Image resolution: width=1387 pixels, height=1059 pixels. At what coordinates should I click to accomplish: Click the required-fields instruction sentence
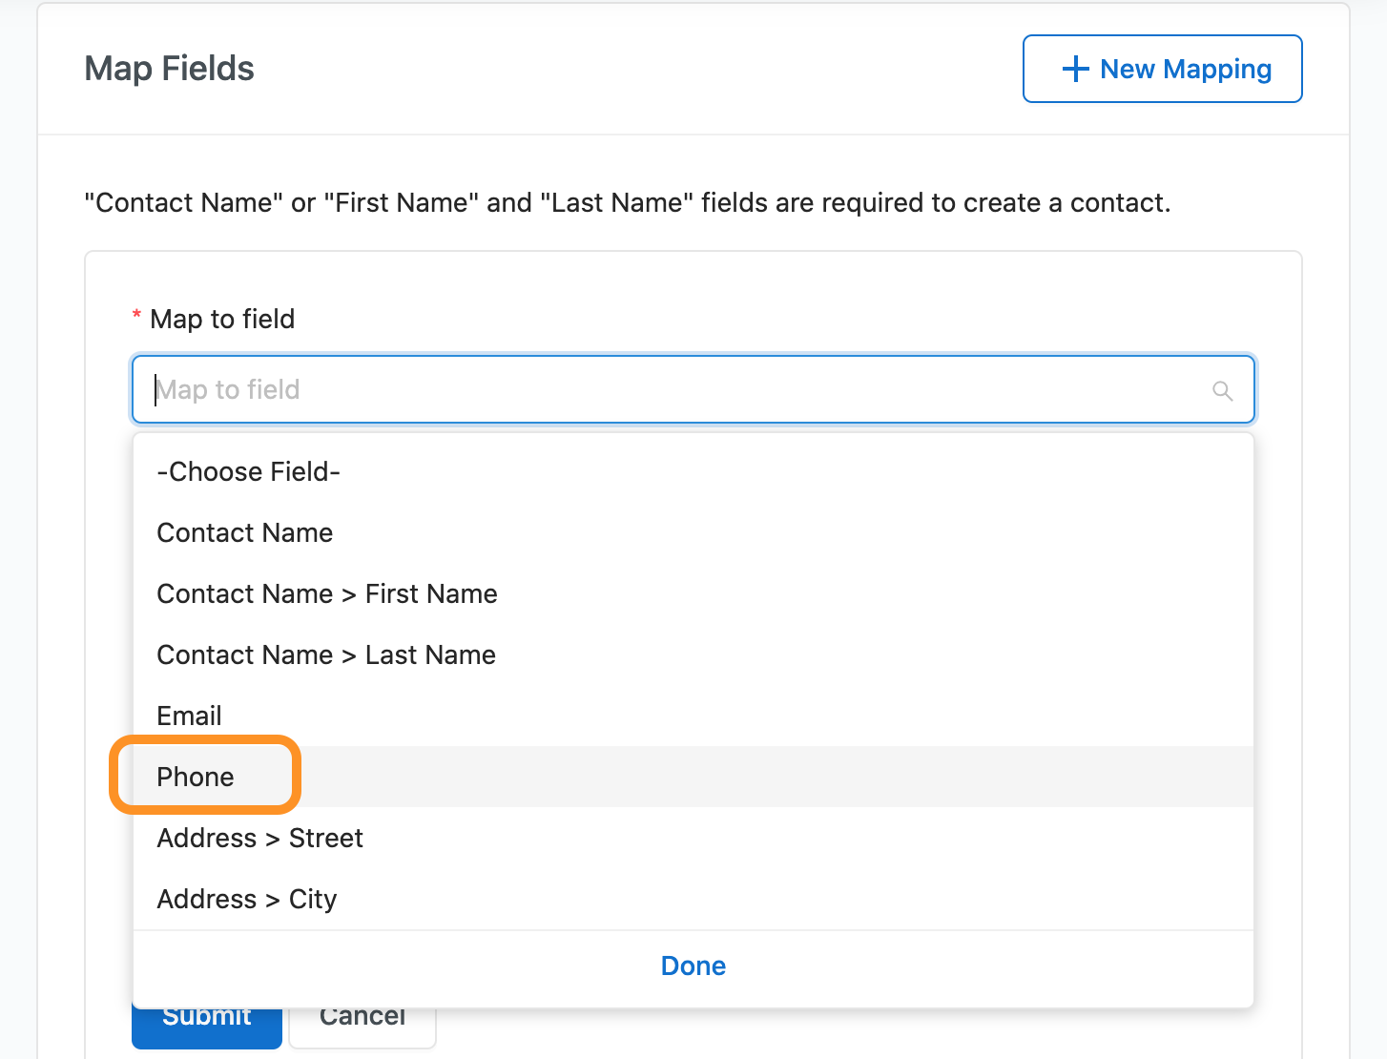click(627, 202)
